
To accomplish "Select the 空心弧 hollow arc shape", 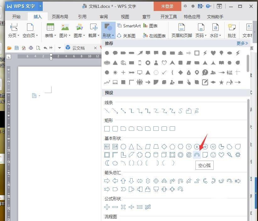I will tap(196, 155).
